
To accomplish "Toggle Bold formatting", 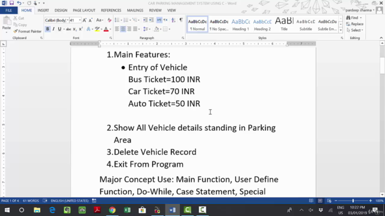I will point(48,29).
